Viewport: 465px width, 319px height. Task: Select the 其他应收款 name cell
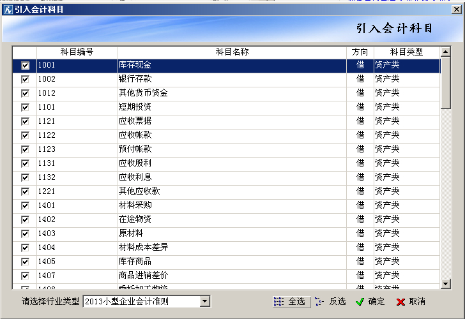(232, 191)
